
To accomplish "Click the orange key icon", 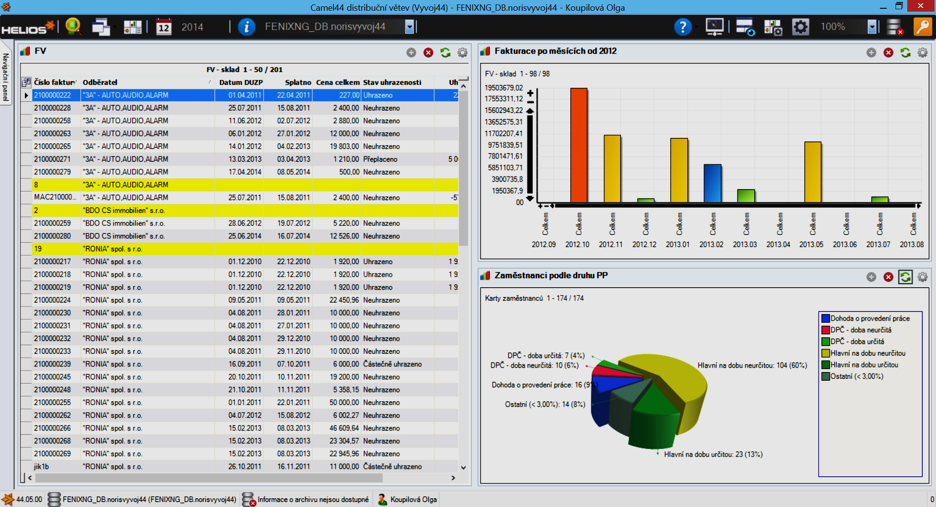I will pyautogui.click(x=923, y=27).
